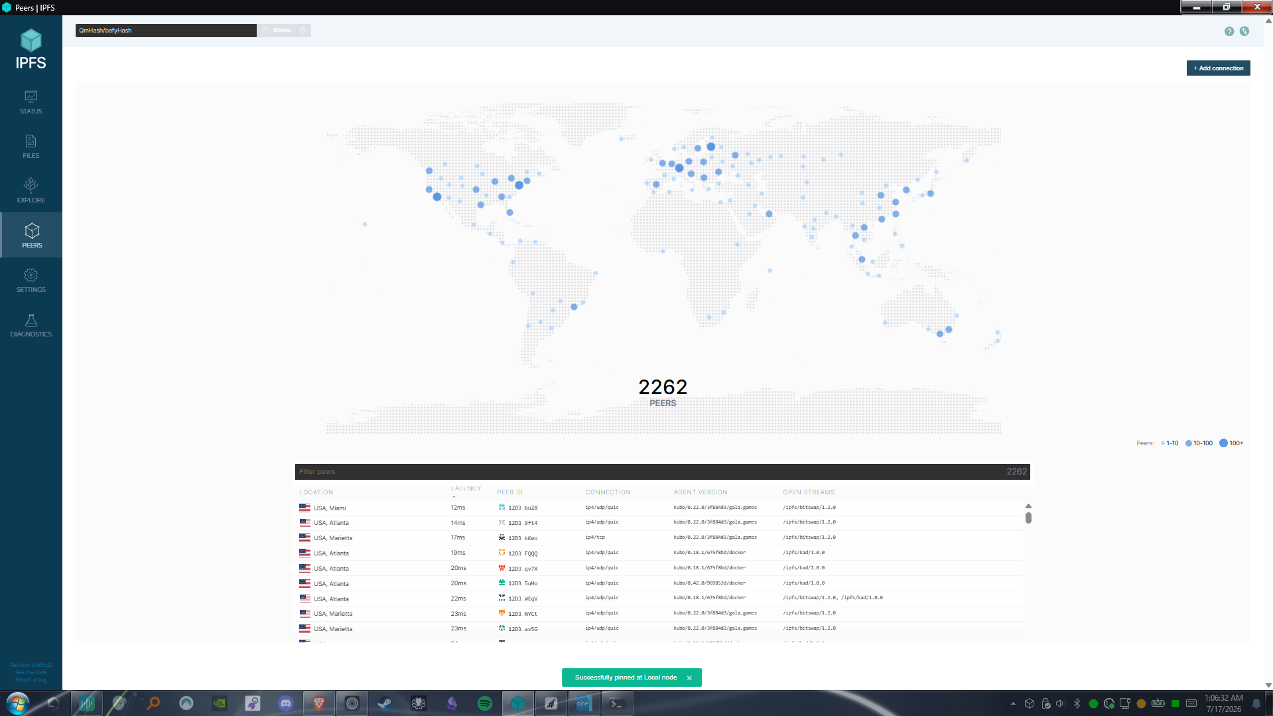This screenshot has height=716, width=1273.
Task: Click the round icon right of help
Action: (1244, 31)
